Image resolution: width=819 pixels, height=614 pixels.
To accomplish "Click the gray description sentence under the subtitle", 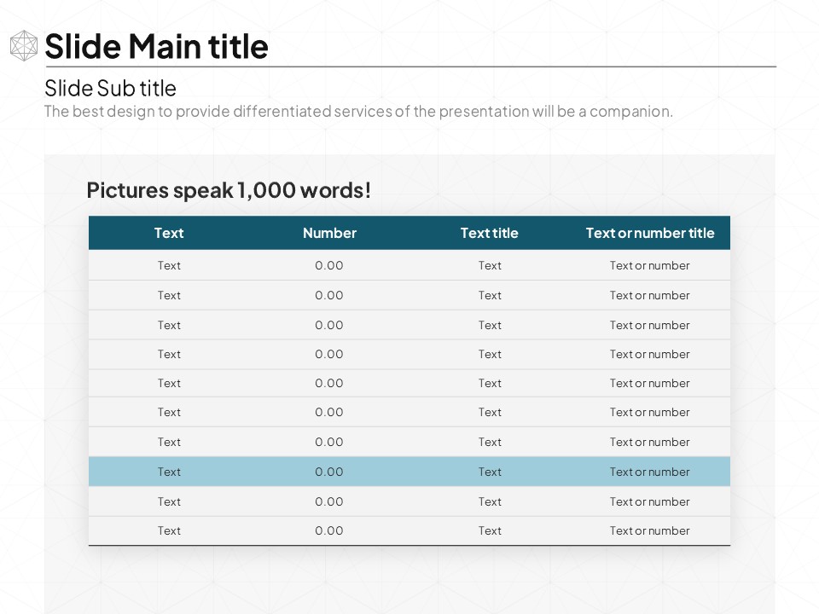I will tap(358, 111).
